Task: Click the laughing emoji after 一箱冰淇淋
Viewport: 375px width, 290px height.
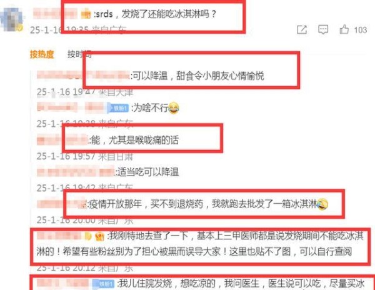Action: click(x=322, y=204)
